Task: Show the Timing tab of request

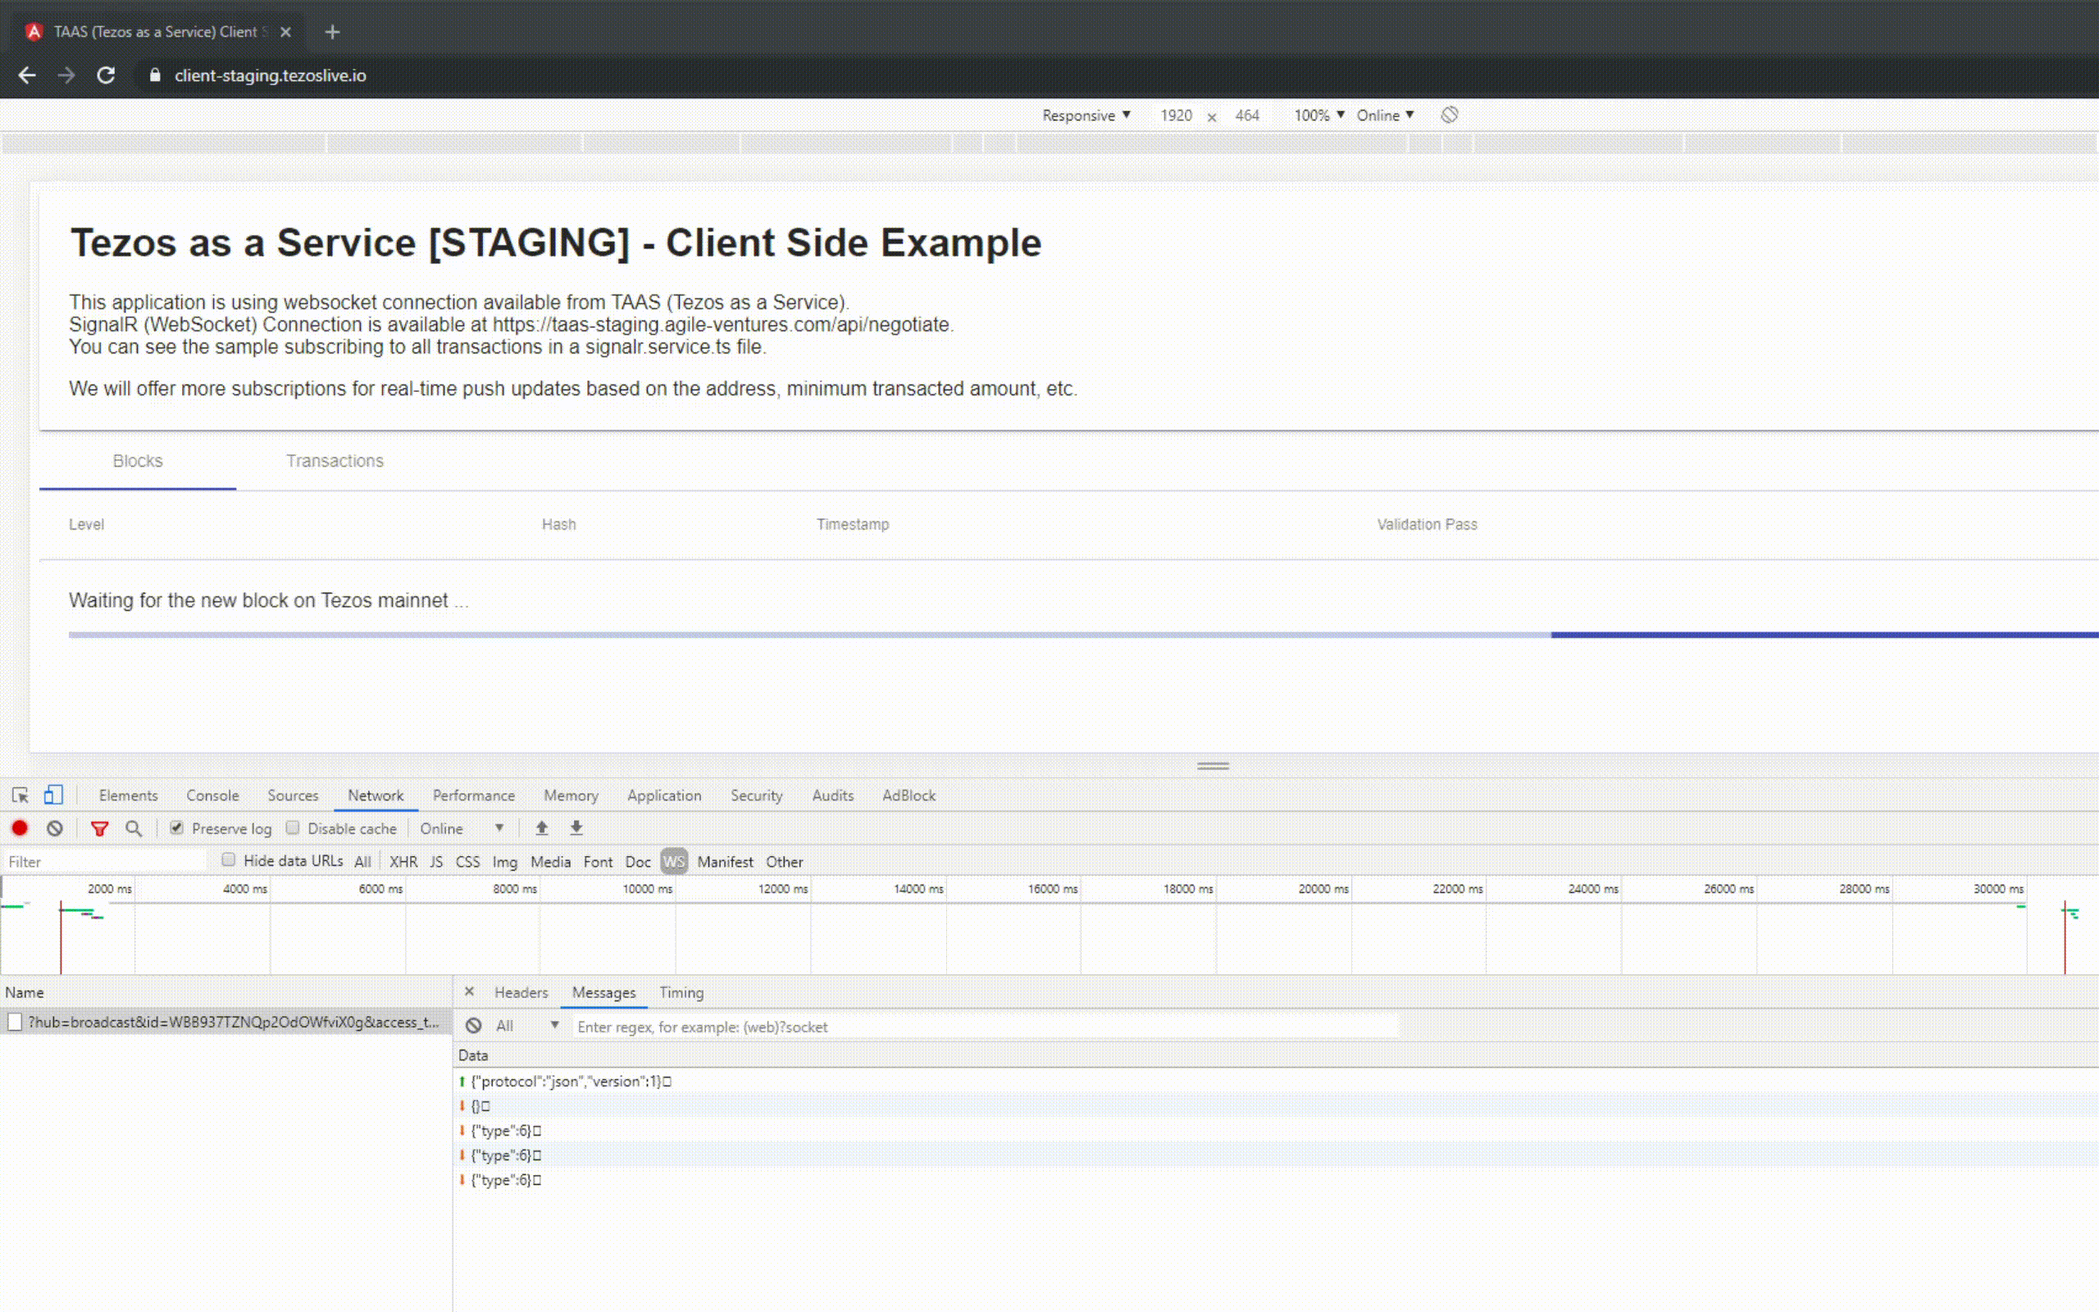Action: tap(681, 992)
